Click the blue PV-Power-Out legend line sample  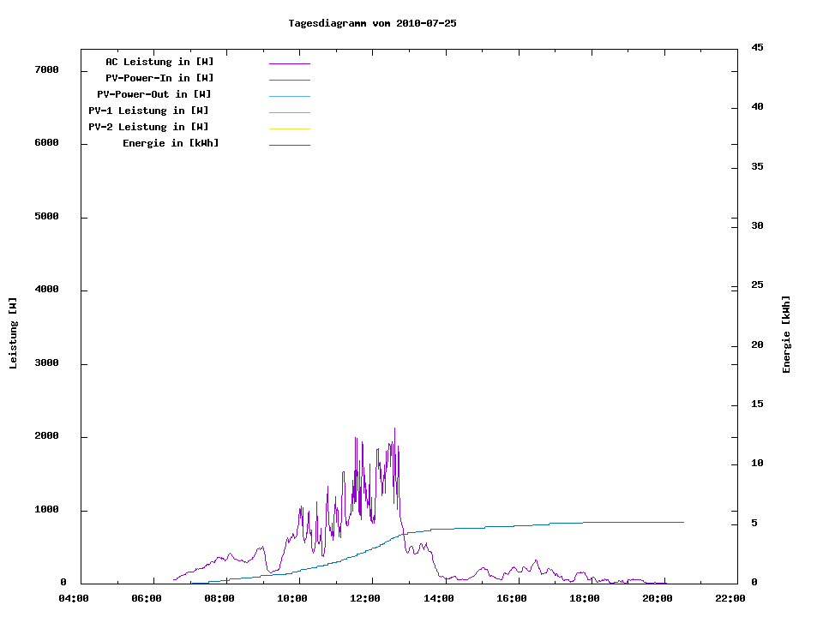pyautogui.click(x=289, y=96)
